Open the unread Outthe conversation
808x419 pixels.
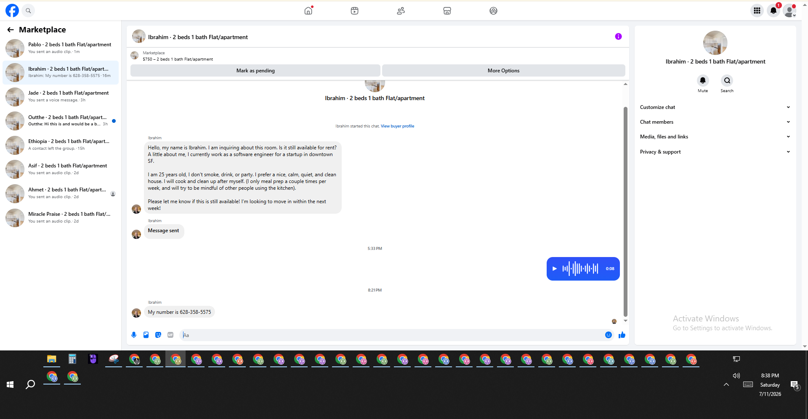coord(61,121)
